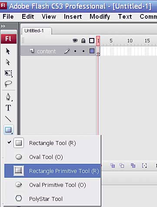Open the Text menu
This screenshot has height=207, width=157.
tap(125, 17)
